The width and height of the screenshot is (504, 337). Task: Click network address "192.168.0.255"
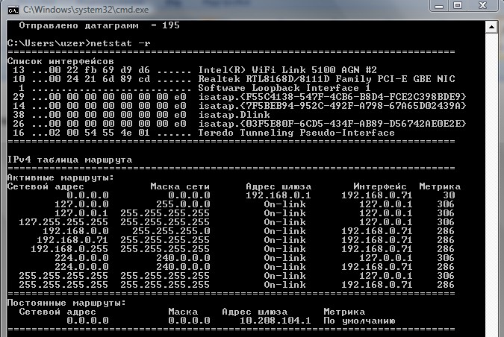[69, 249]
